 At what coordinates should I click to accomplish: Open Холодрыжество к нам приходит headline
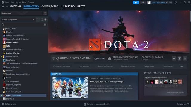[x=107, y=82]
